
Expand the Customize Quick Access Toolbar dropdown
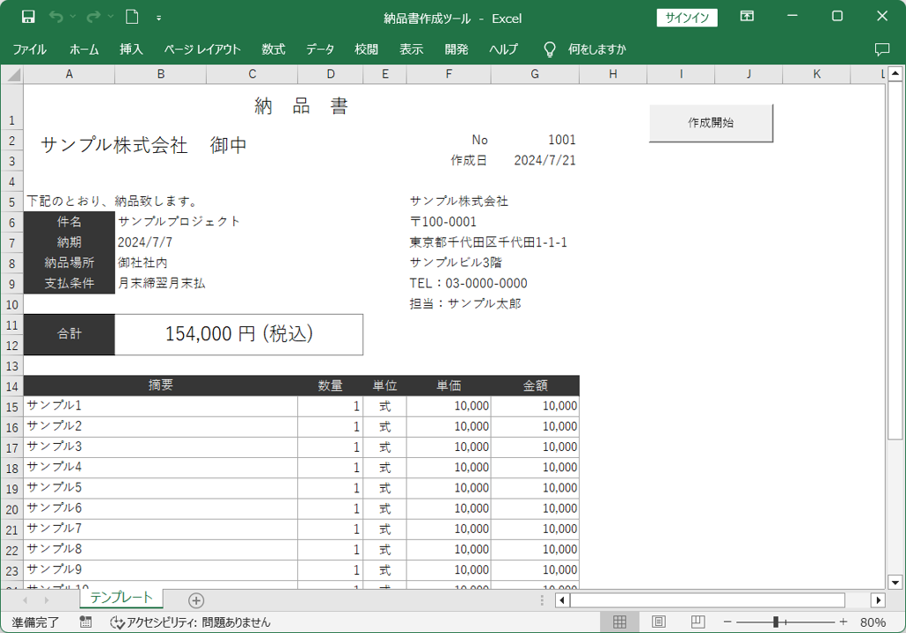point(158,18)
